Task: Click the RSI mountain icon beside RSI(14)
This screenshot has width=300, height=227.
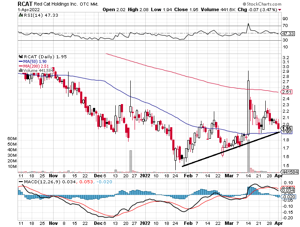Action: pos(21,15)
